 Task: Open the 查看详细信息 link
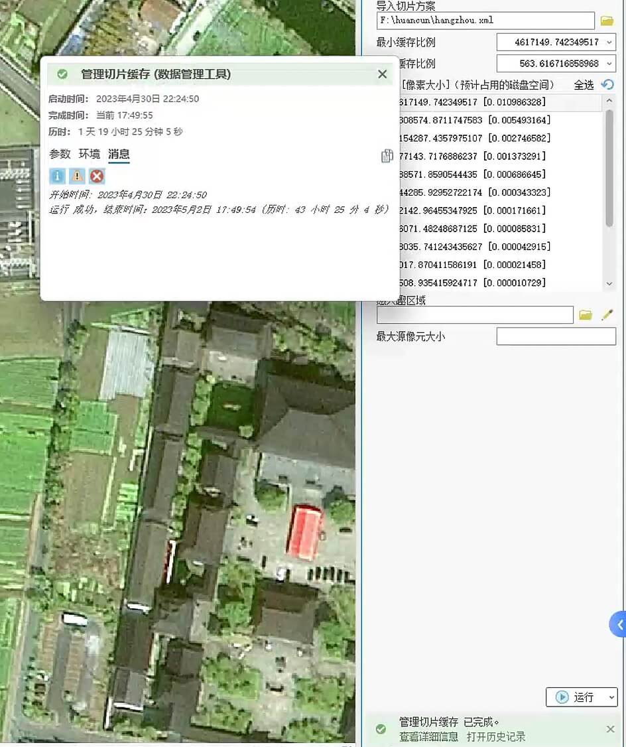click(x=428, y=736)
